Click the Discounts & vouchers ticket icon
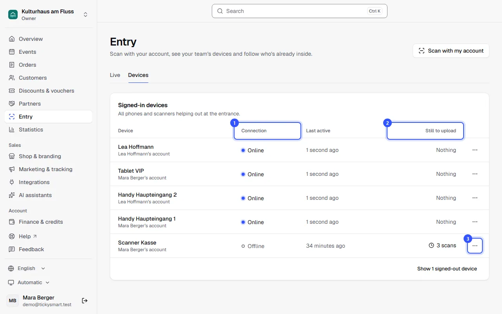The width and height of the screenshot is (502, 314). (x=12, y=91)
